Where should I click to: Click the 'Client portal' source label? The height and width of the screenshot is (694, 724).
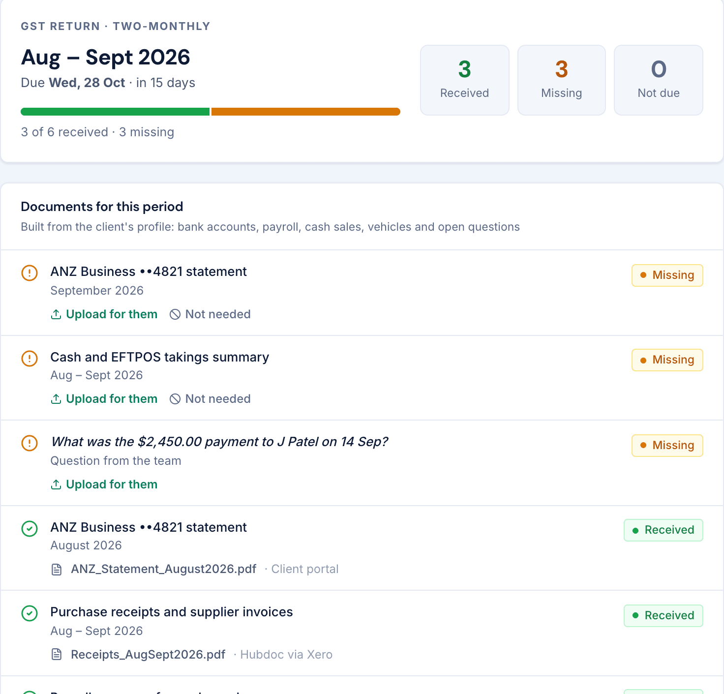(x=305, y=569)
